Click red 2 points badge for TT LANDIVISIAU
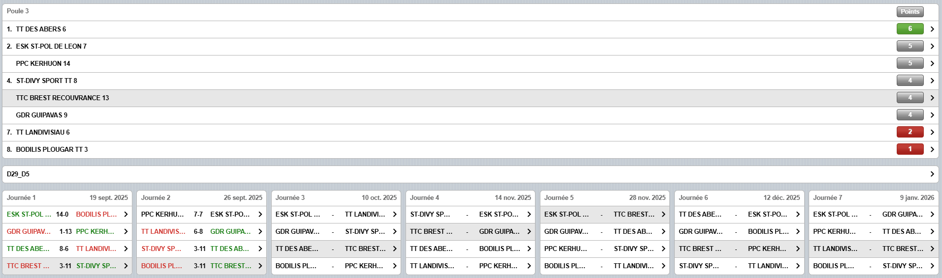Viewport: 942px width, 278px height. point(910,132)
